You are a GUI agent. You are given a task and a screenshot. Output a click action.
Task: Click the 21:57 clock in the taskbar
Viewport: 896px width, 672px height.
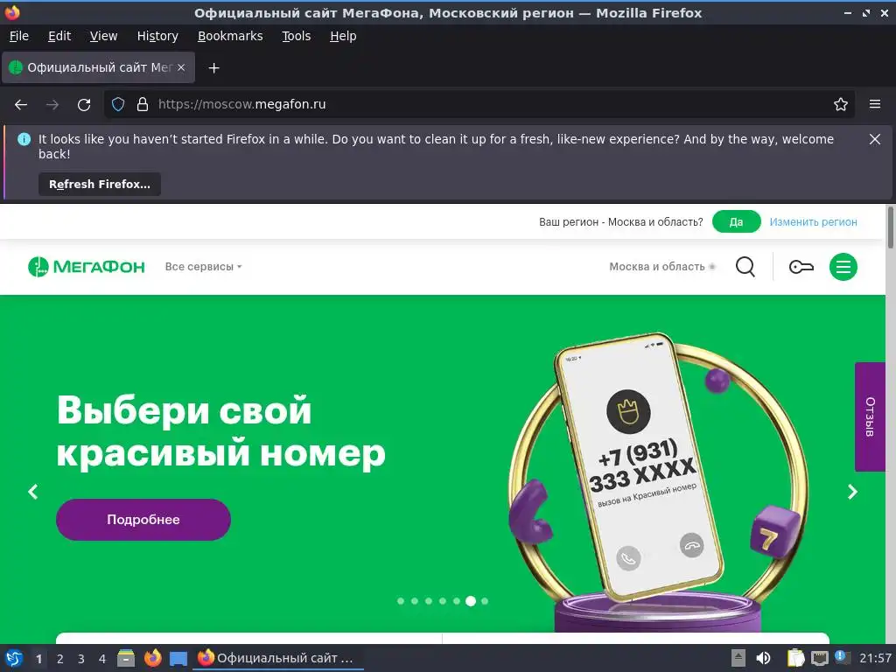(x=875, y=658)
